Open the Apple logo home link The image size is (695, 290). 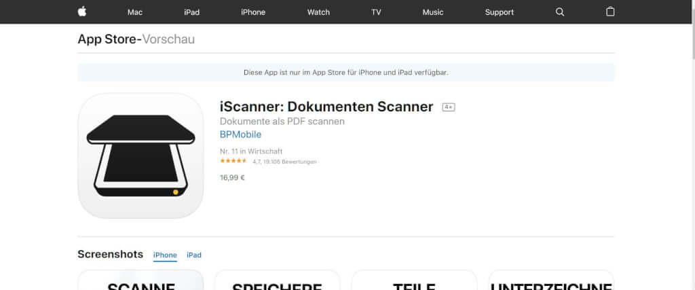[x=82, y=12]
